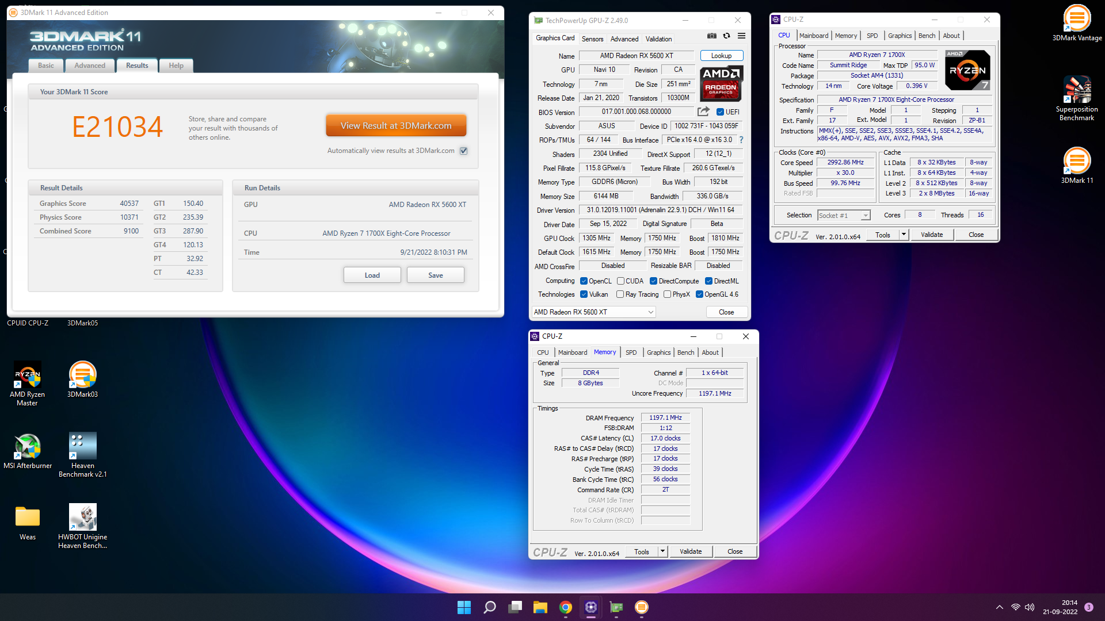
Task: Toggle the Vulkan checkbox
Action: (x=584, y=294)
